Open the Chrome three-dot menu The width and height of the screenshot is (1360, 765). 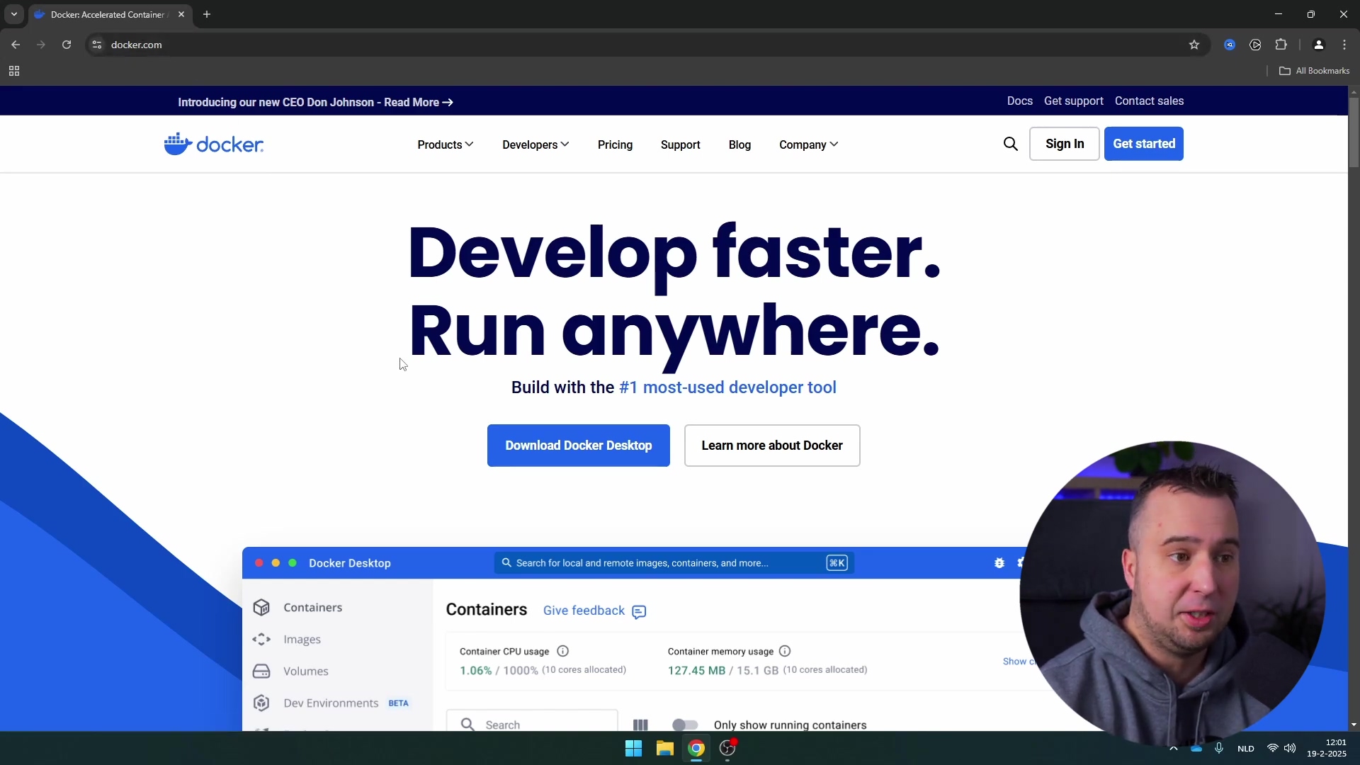[x=1344, y=45]
